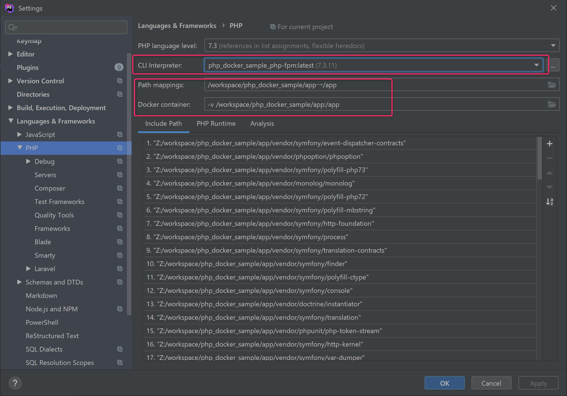The image size is (567, 396).
Task: Select Composer in the settings tree
Action: coord(50,188)
